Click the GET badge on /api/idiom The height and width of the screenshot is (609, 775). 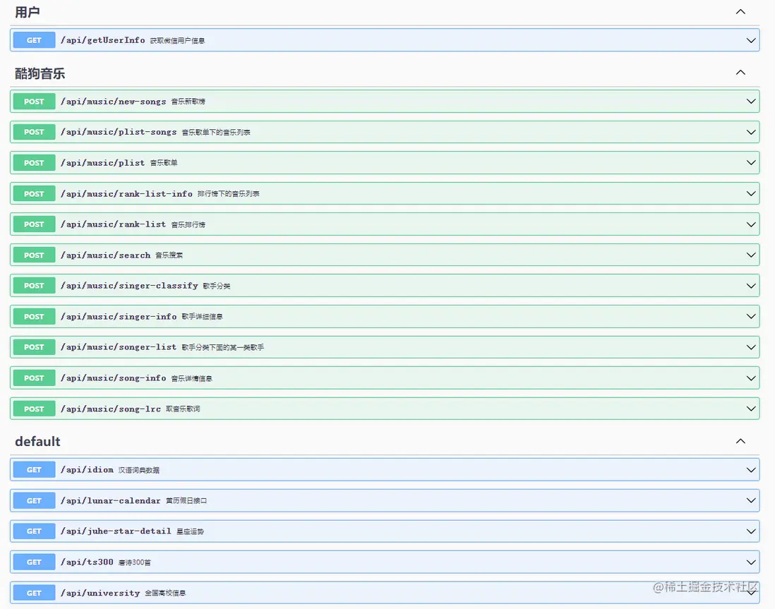pyautogui.click(x=33, y=469)
